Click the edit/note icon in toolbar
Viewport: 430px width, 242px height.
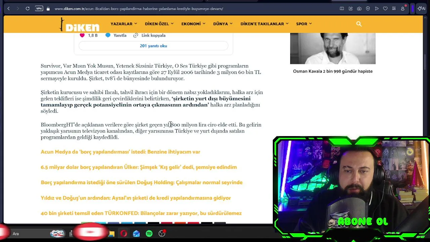point(350,8)
